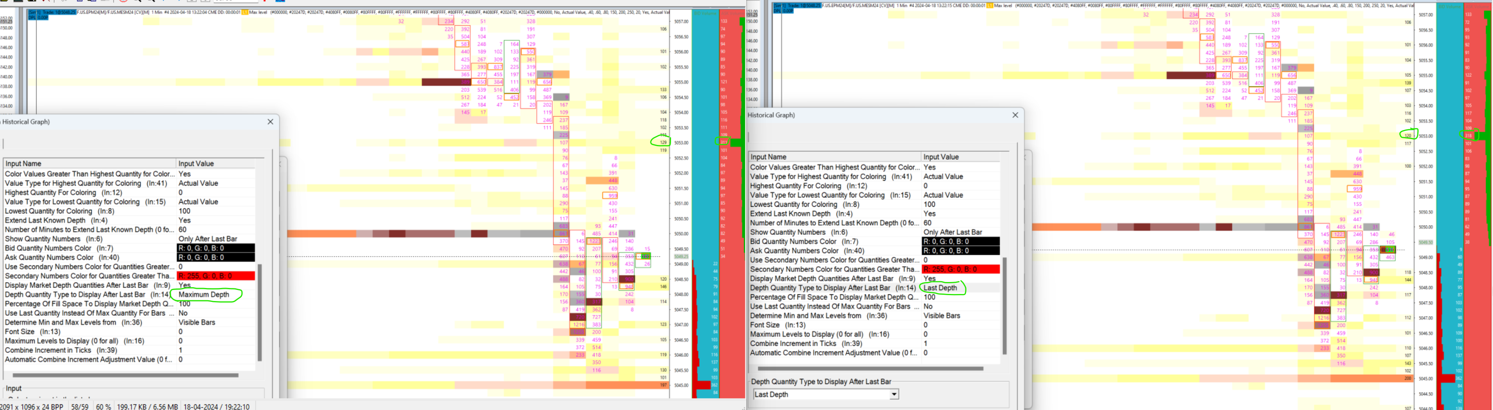Select 'Value Type for Highest Quantity for Coloring' right row
The height and width of the screenshot is (410, 1493).
tap(875, 176)
